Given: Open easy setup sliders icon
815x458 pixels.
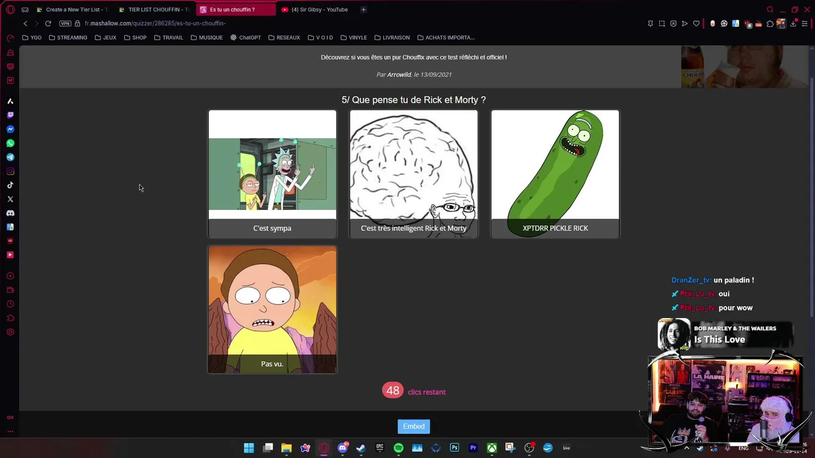Looking at the screenshot, I should click(805, 24).
